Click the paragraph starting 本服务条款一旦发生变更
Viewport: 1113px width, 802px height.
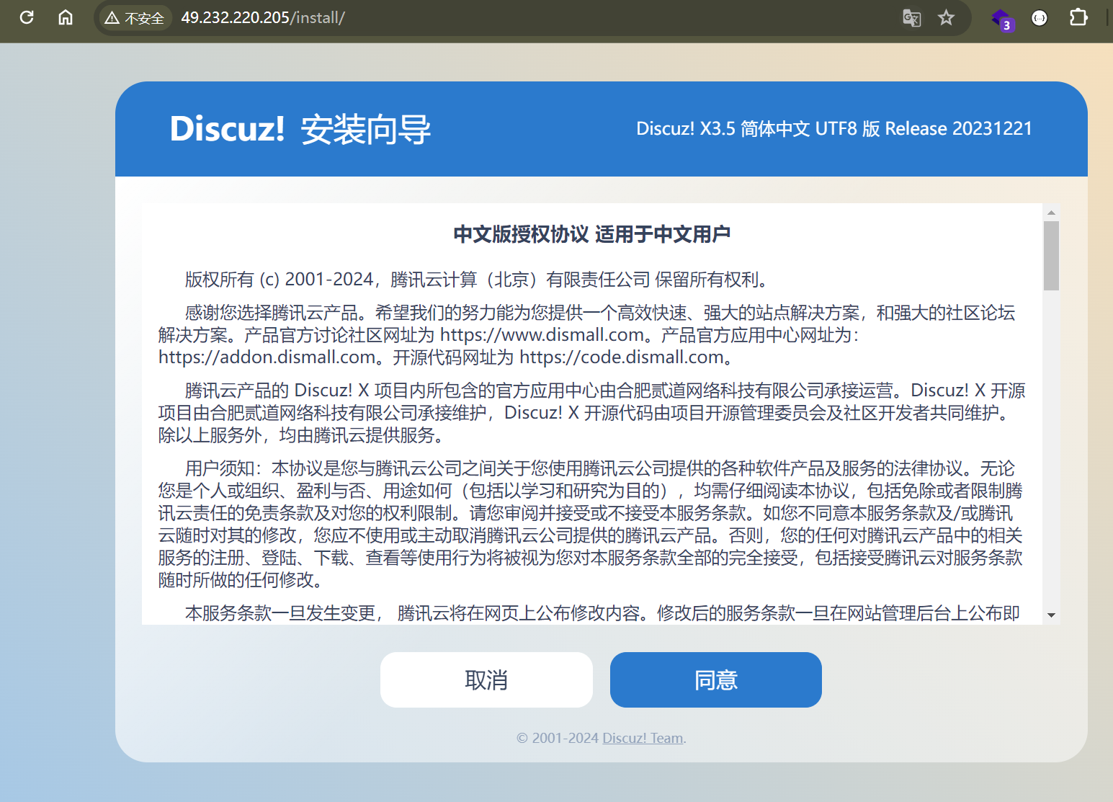click(x=602, y=613)
